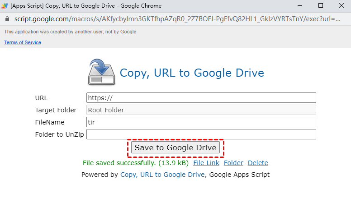Open the Terms of Service link

[x=23, y=42]
